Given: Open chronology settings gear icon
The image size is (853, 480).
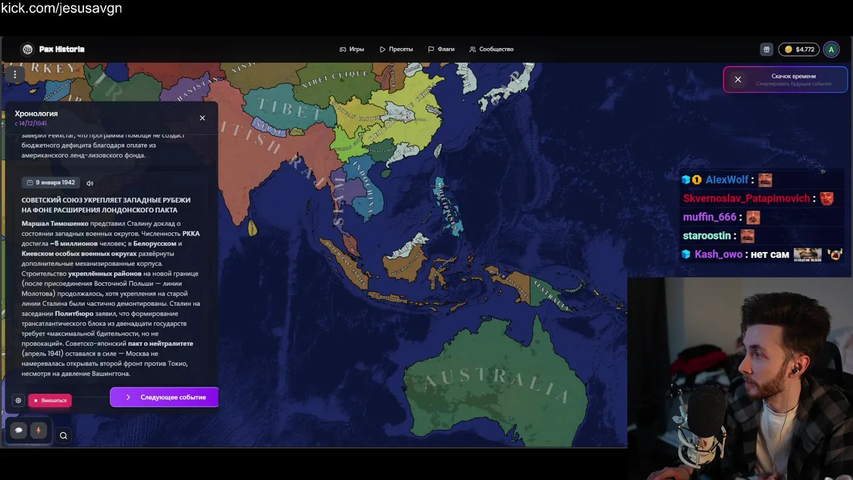Looking at the screenshot, I should (x=18, y=401).
